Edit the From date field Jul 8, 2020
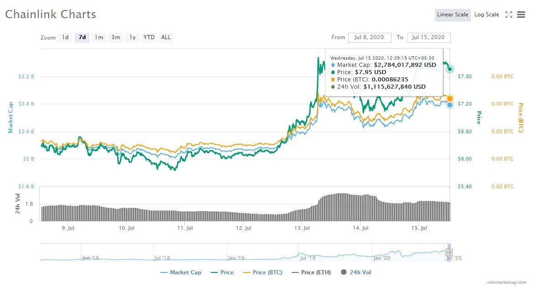 370,37
